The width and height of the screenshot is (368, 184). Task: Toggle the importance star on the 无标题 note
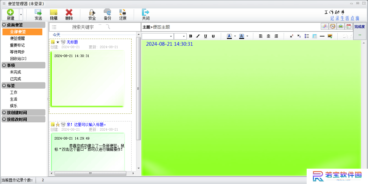(58, 42)
